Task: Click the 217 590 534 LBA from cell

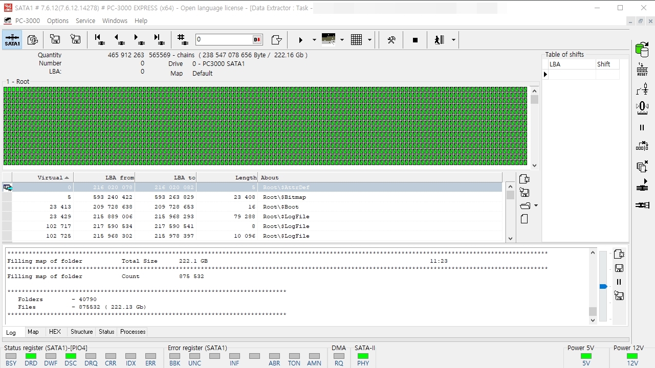Action: (104, 226)
